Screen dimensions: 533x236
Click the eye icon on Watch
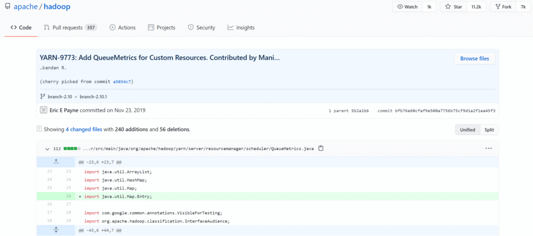click(400, 7)
